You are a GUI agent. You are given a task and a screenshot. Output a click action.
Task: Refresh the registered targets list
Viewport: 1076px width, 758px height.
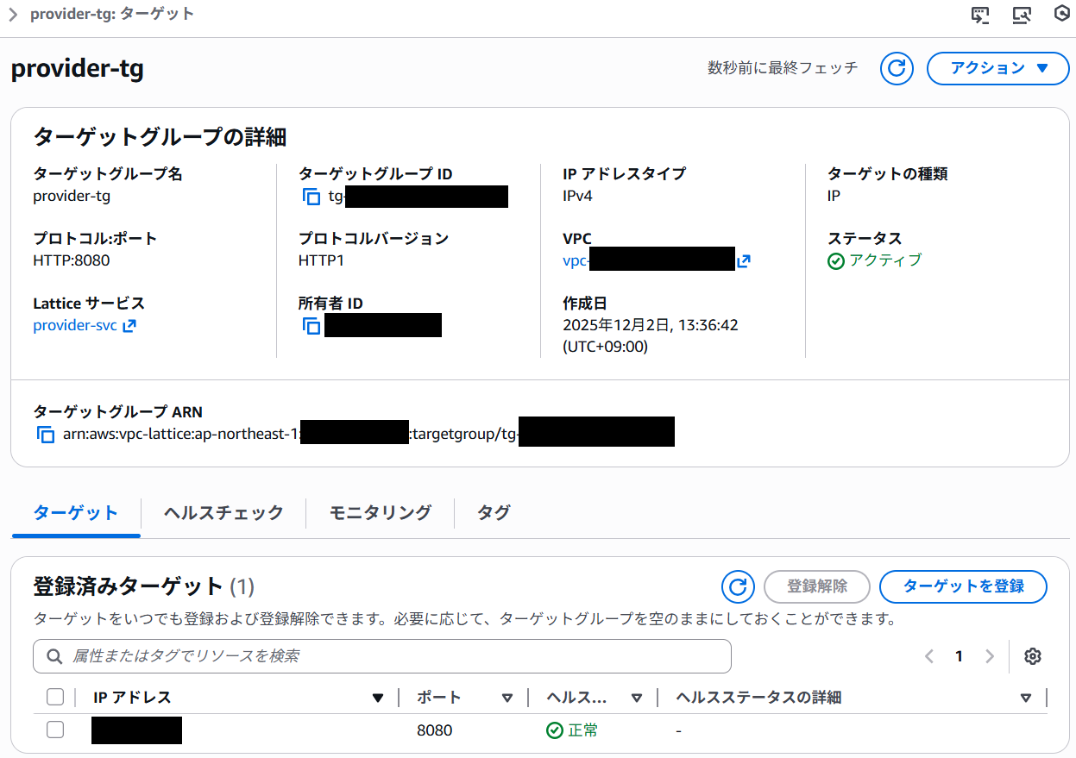pyautogui.click(x=738, y=586)
